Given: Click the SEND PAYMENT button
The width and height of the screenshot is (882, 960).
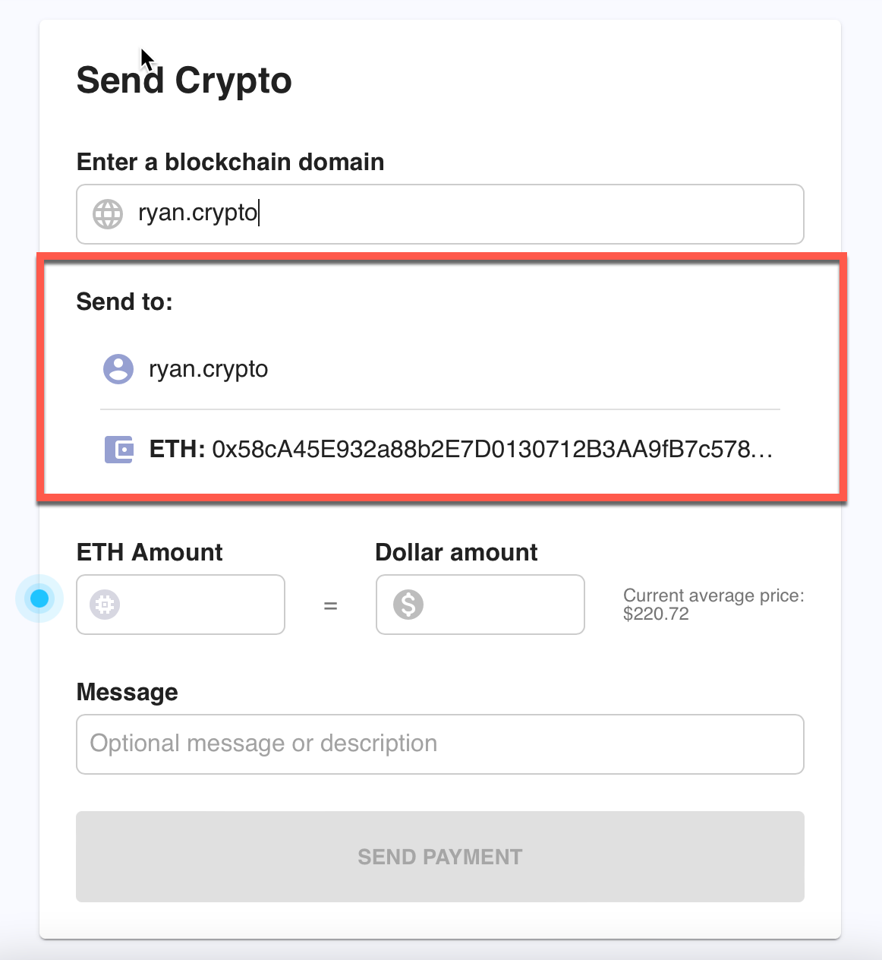Looking at the screenshot, I should pos(439,857).
